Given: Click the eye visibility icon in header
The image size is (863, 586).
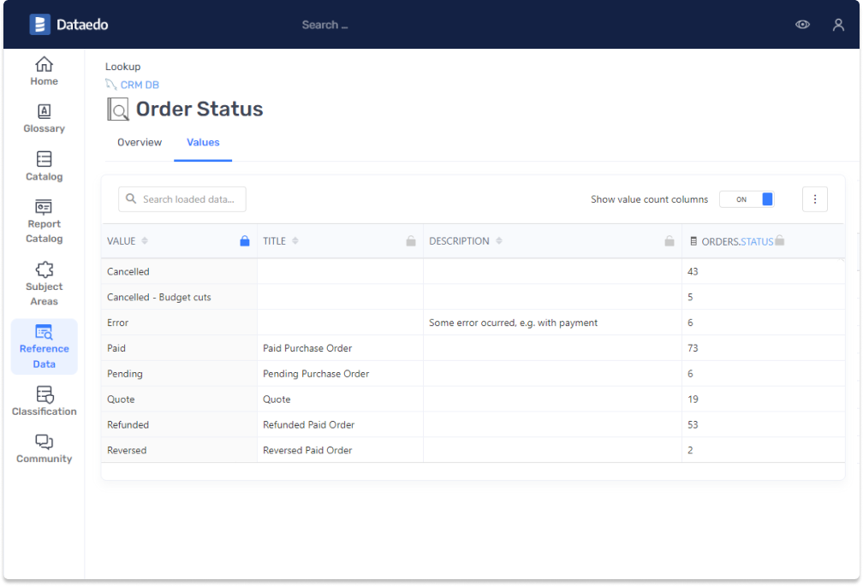Looking at the screenshot, I should pos(802,25).
